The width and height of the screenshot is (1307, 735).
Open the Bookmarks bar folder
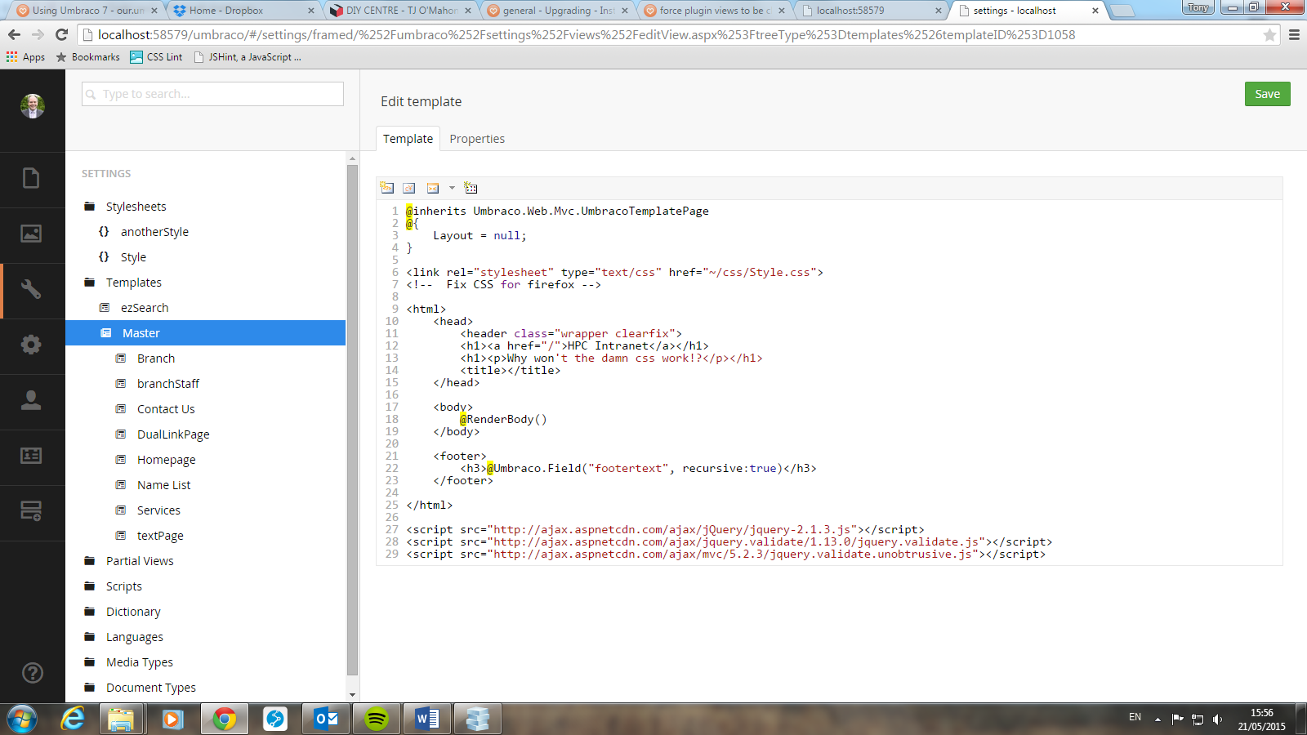(x=87, y=57)
